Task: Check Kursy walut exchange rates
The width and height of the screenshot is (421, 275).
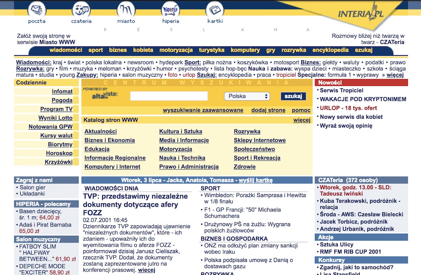Action: [x=56, y=135]
